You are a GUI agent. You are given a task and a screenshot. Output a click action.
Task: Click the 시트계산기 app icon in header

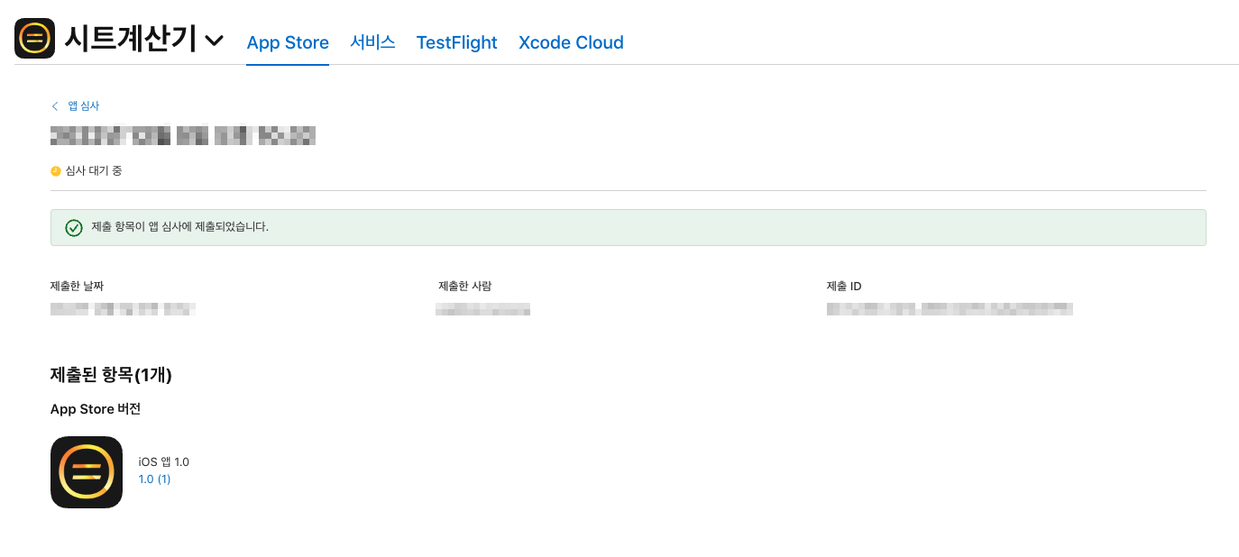[x=34, y=38]
